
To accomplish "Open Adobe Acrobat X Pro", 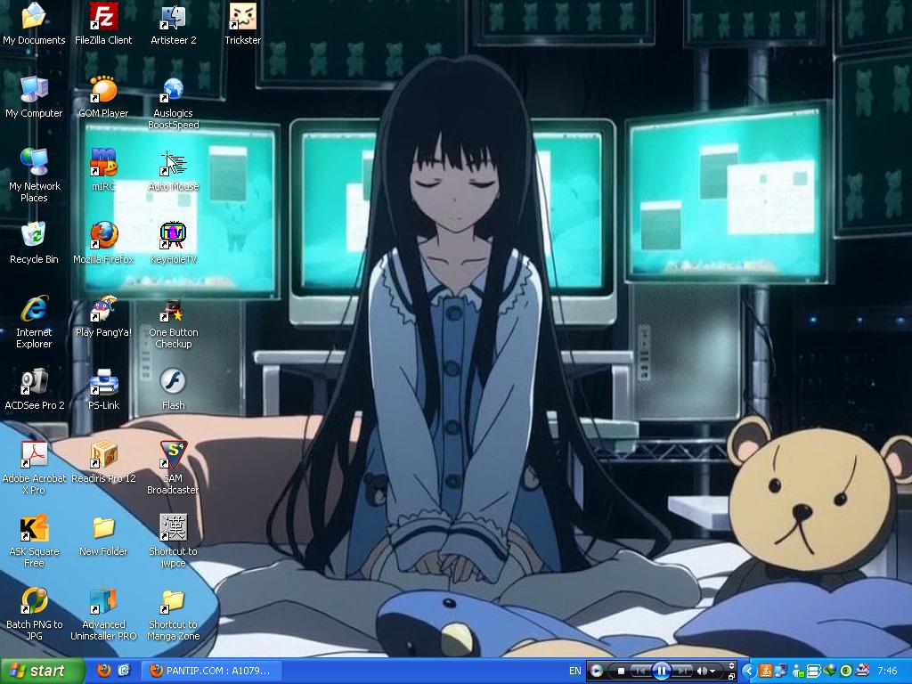I will click(34, 468).
